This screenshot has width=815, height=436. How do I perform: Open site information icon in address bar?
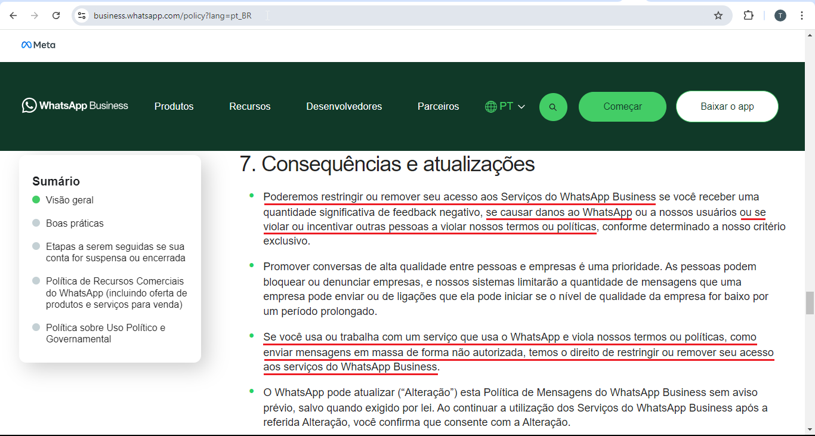82,16
